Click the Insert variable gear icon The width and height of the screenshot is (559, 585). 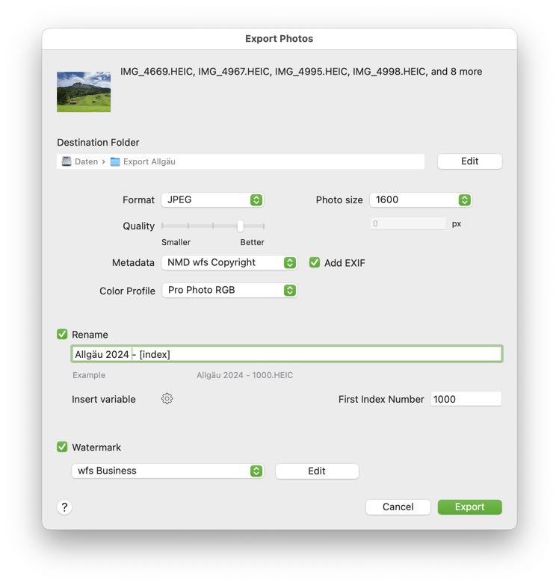167,398
